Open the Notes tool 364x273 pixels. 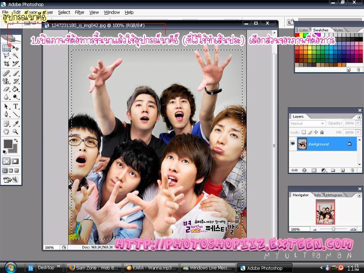coord(6,124)
